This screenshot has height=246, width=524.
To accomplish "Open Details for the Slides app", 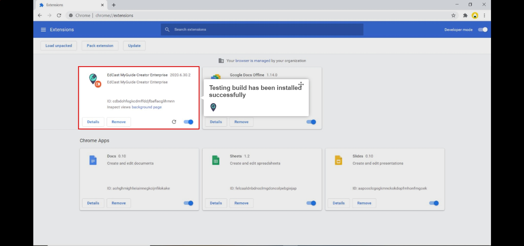I will tap(339, 203).
